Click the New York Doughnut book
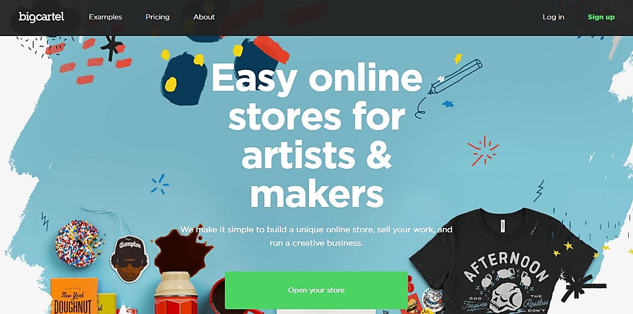Viewport: 633px width, 314px height. pyautogui.click(x=74, y=296)
